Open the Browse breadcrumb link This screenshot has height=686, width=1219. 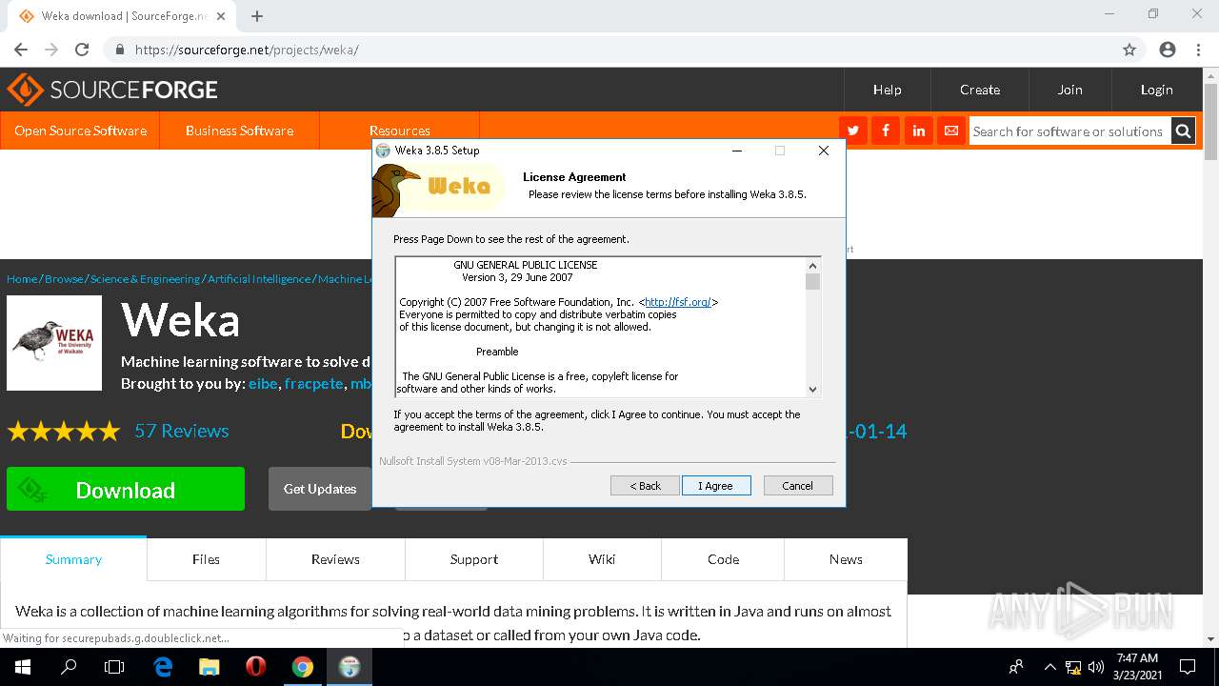(x=64, y=279)
